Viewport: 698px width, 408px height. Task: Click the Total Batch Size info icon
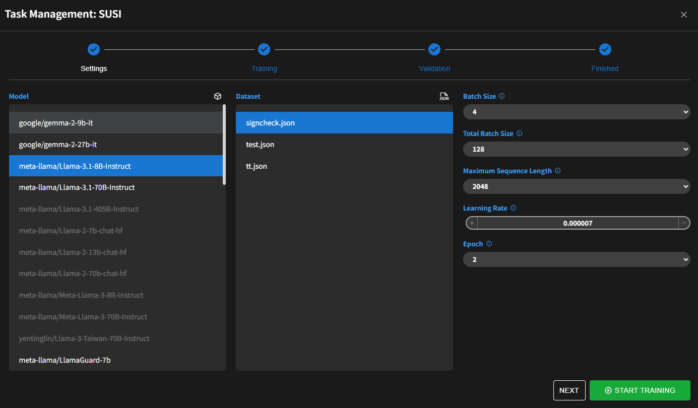[x=519, y=133]
